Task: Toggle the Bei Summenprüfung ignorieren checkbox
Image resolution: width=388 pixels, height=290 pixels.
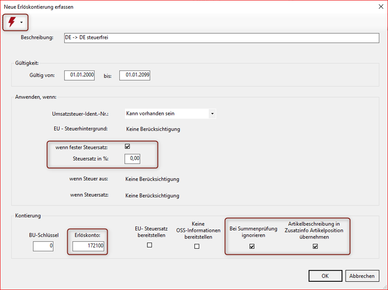Action: (x=252, y=246)
